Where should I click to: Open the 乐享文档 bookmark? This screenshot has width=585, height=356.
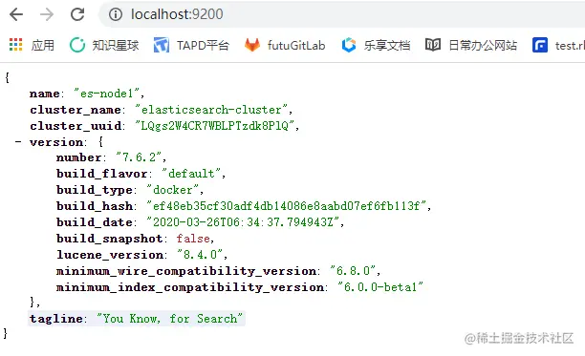[x=387, y=46]
